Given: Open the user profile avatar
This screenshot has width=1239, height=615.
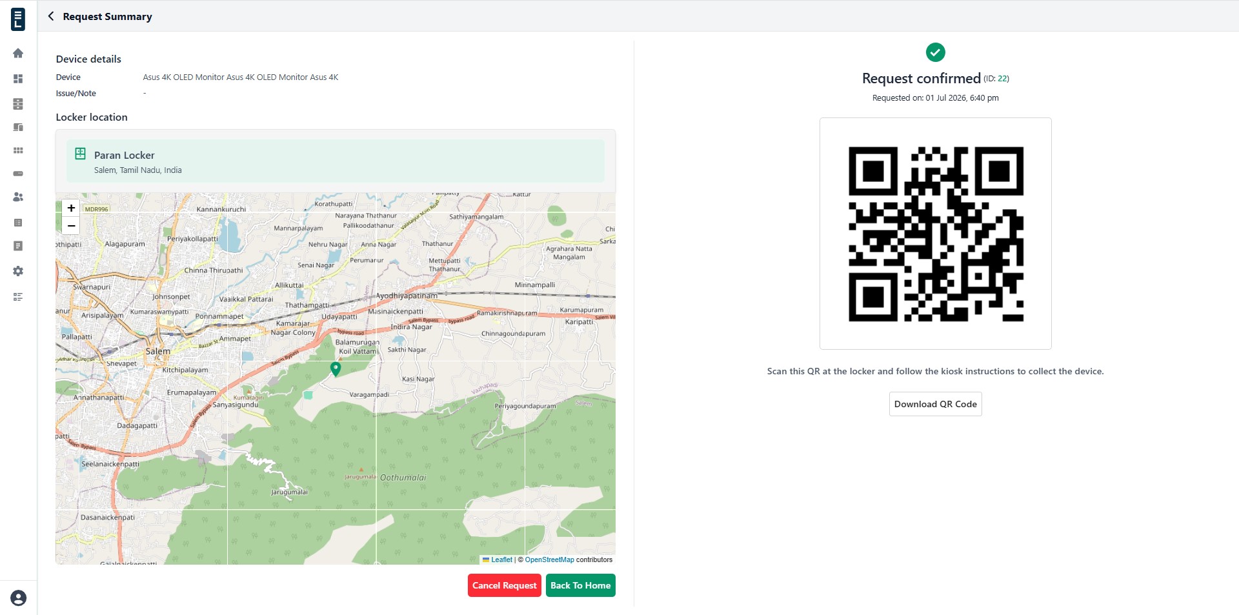Looking at the screenshot, I should (19, 598).
